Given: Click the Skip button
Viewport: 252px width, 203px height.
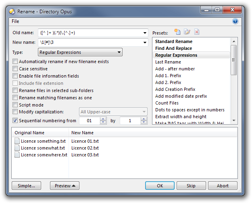Looking at the screenshot, I should tap(191, 186).
